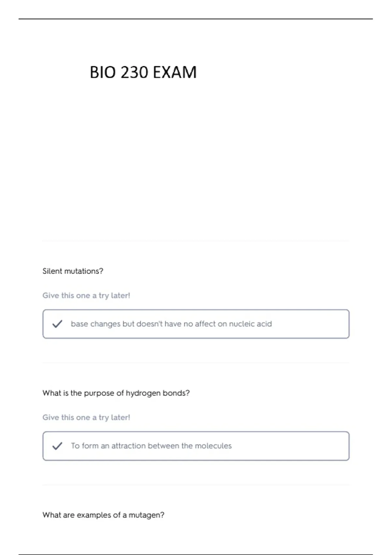The width and height of the screenshot is (391, 555).
Task: Click the black horizontal rule at the page top
Action: [195, 19]
